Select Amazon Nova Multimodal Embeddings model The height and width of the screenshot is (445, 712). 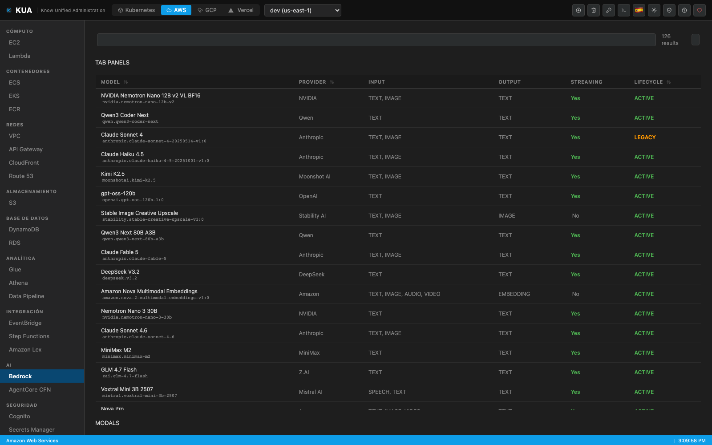398,294
